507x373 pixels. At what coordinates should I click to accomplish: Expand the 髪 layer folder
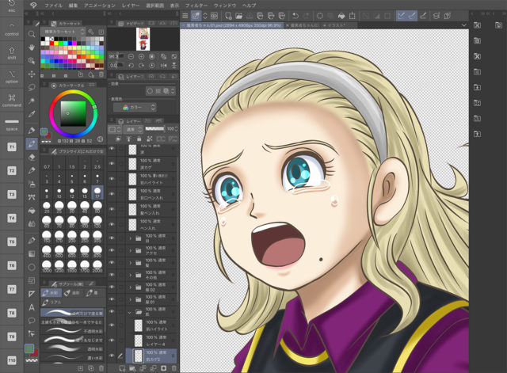point(130,263)
